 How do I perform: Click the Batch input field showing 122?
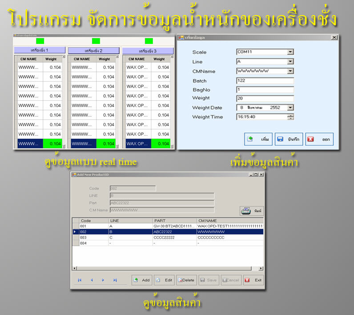(265, 80)
